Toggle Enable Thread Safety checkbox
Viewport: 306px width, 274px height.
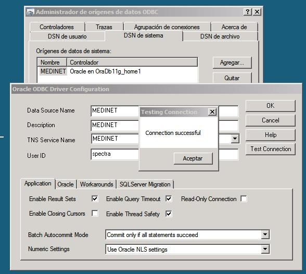coord(169,214)
